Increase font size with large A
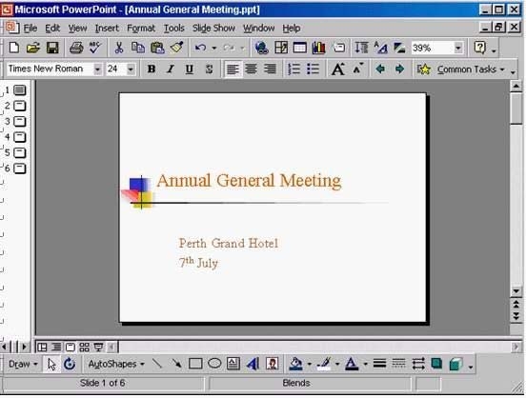 point(338,70)
